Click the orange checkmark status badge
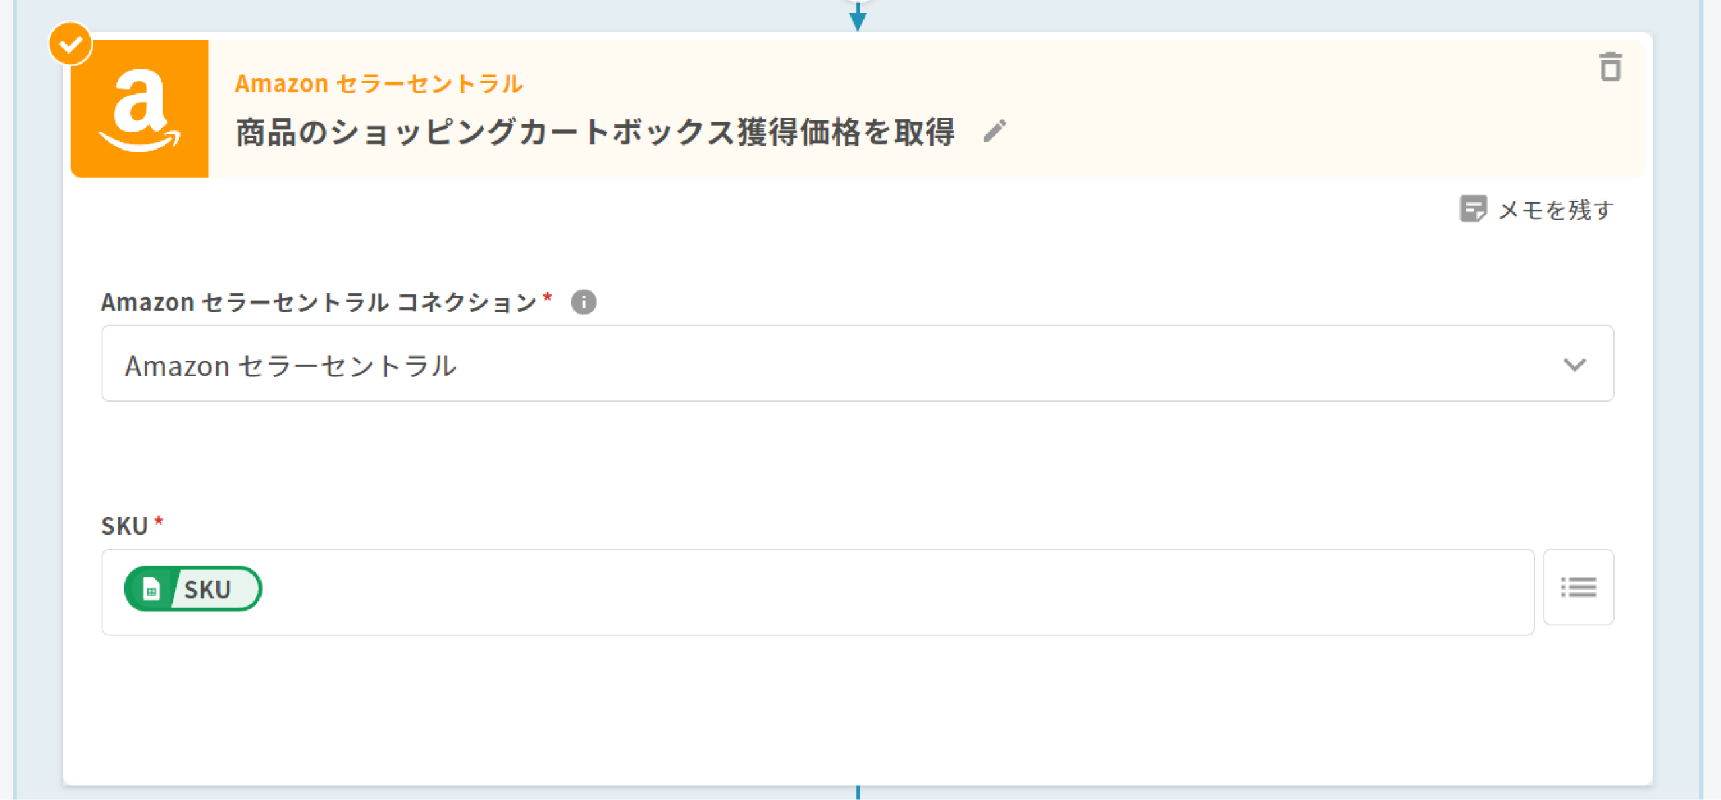Image resolution: width=1721 pixels, height=800 pixels. (x=71, y=44)
